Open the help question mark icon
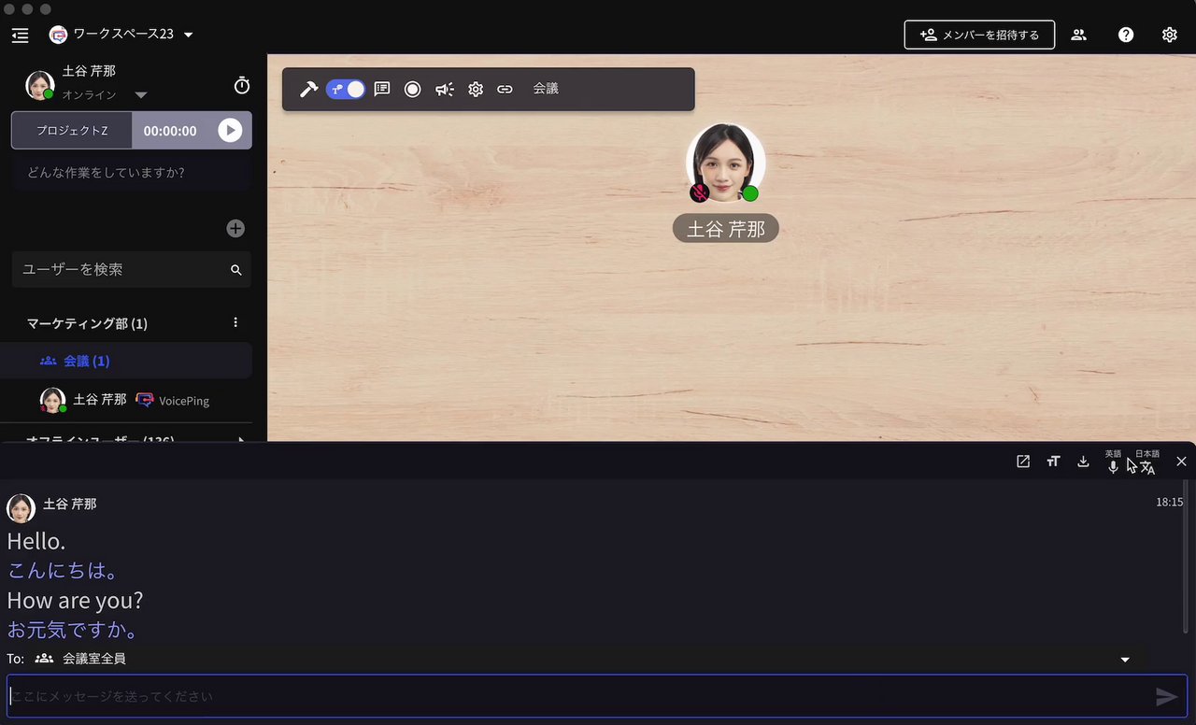 point(1126,35)
